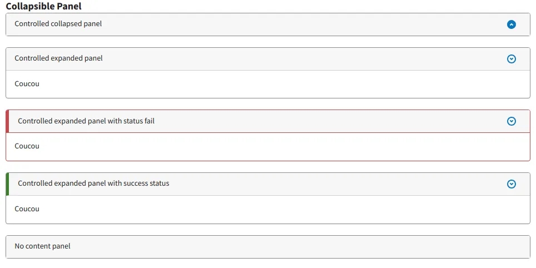Collapse the panel titled with status fail
Image resolution: width=536 pixels, height=268 pixels.
tap(86, 121)
